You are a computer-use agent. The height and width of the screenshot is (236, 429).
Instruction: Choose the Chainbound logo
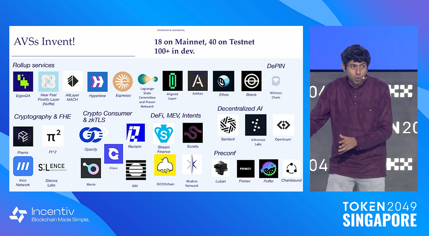pyautogui.click(x=291, y=168)
